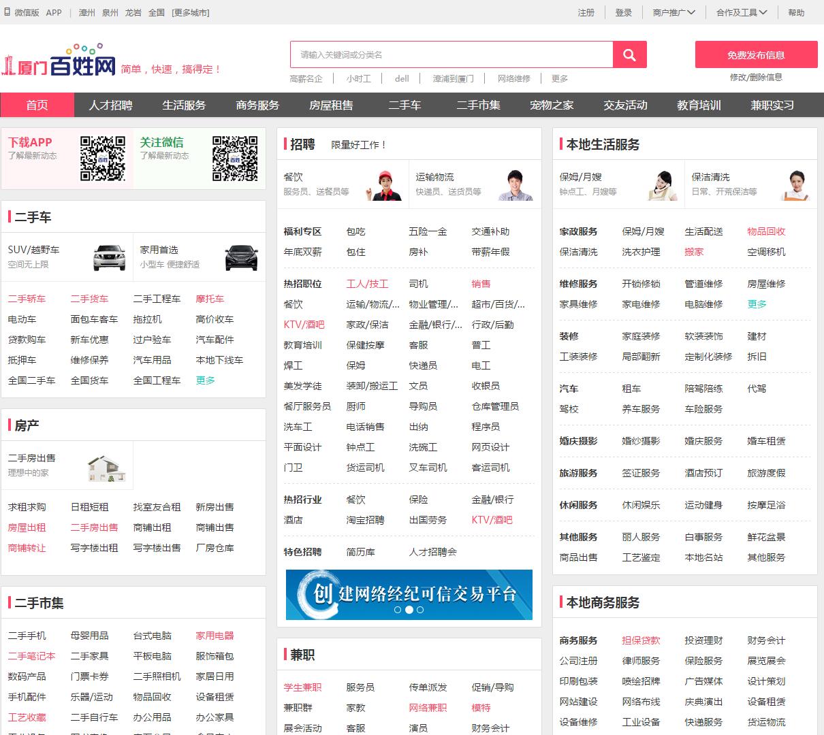Screen dimensions: 824x735
Task: Expand the 合作及工具 dropdown
Action: tap(742, 12)
